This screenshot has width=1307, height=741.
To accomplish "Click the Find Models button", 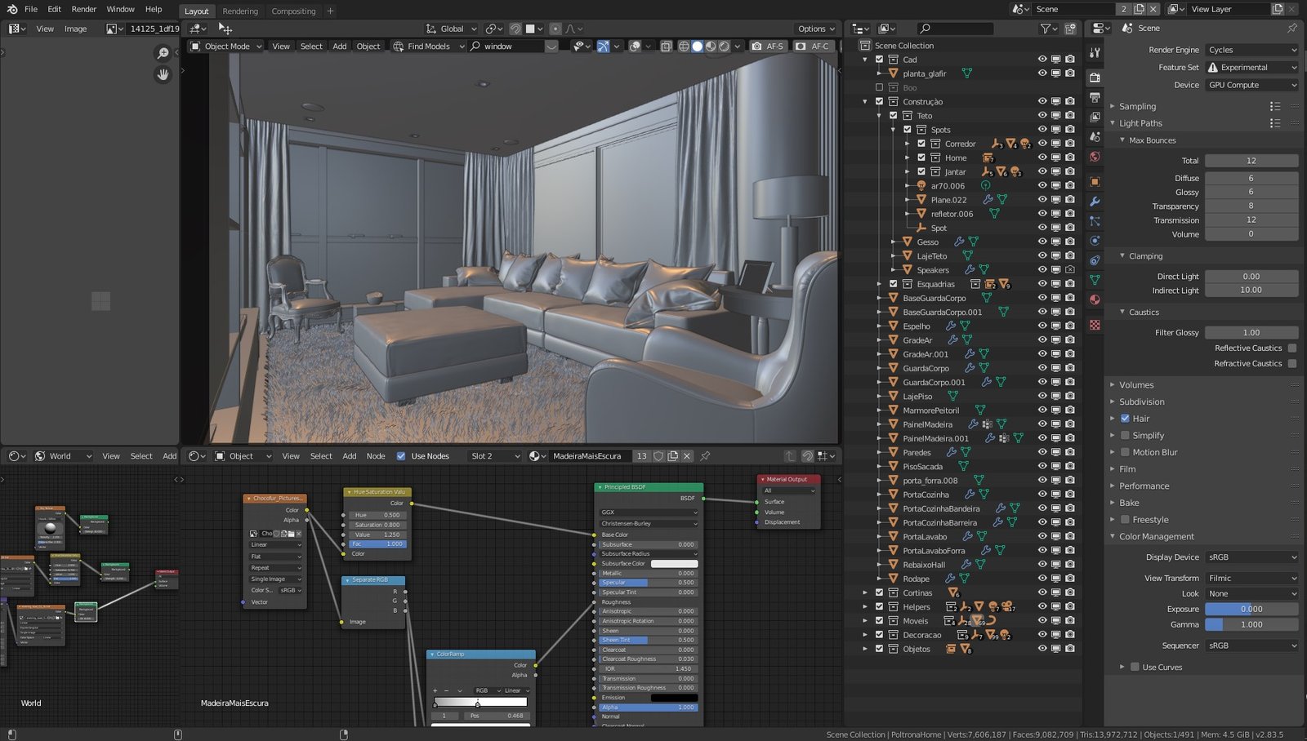I will coord(428,47).
